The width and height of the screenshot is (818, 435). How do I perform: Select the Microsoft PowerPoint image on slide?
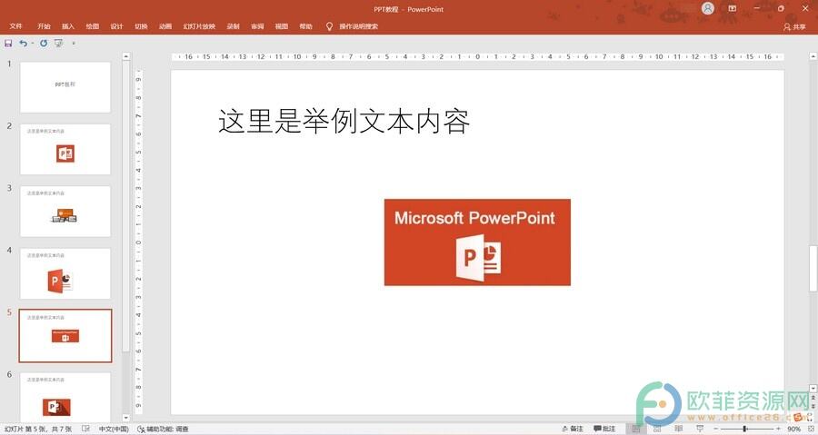coord(477,242)
